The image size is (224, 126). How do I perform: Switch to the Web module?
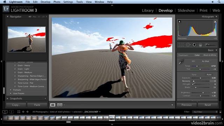pyautogui.click(x=216, y=10)
